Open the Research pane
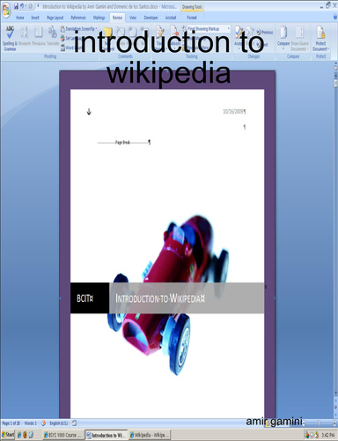The image size is (338, 441). 25,36
